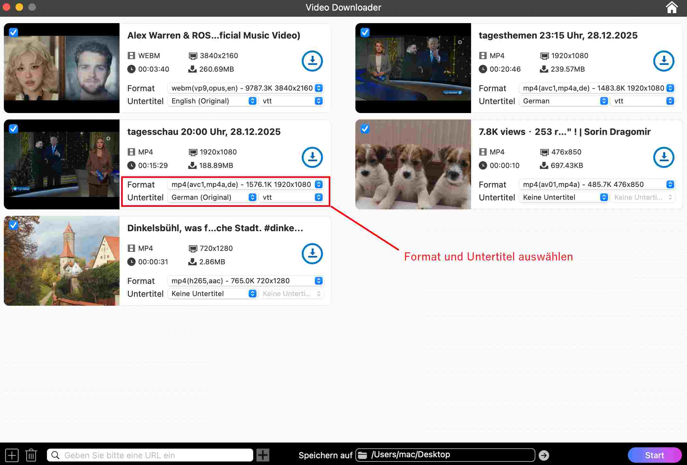Viewport: 687px width, 465px height.
Task: Download the Dinkelsbühl video
Action: click(x=312, y=254)
